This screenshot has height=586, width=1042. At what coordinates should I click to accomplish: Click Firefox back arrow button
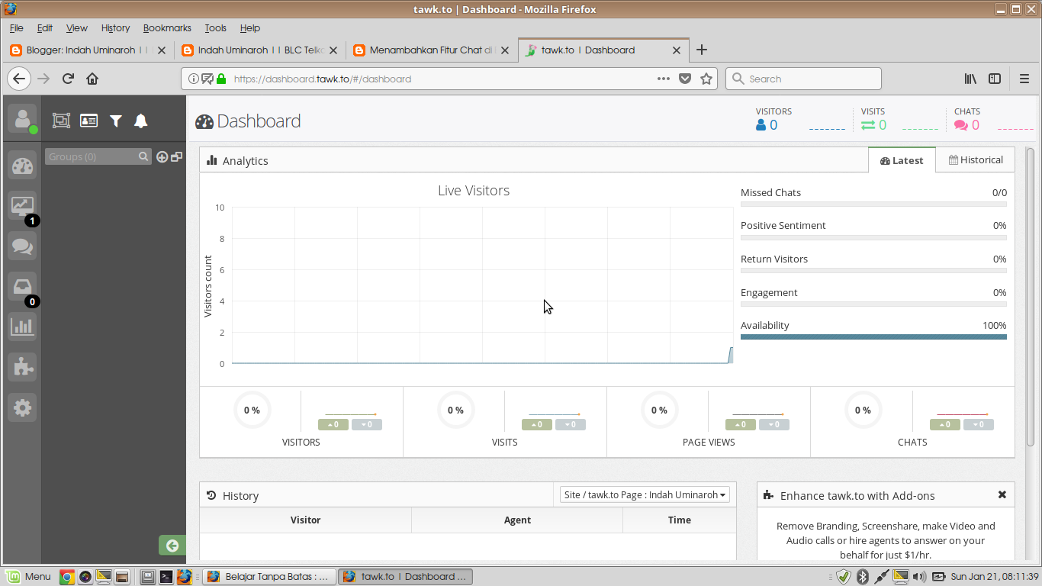point(19,79)
